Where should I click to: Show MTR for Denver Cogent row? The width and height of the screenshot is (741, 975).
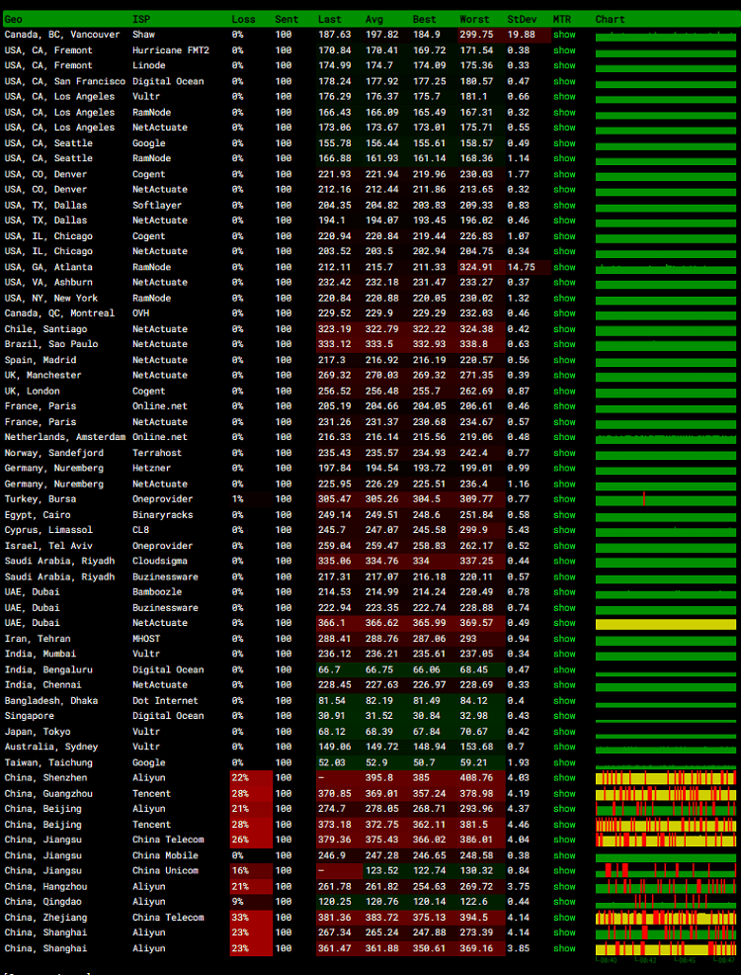point(564,174)
